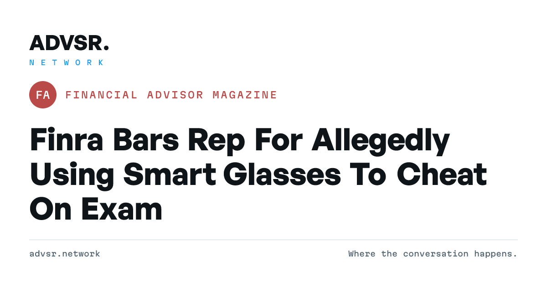Click the word FINANCIAL in source label
Screen dimensions: 547x287
tap(101, 95)
